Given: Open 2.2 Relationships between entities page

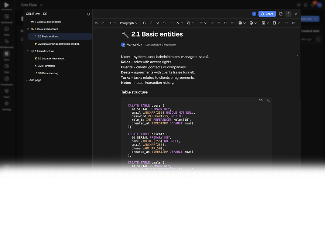Looking at the screenshot, I should 58,44.
